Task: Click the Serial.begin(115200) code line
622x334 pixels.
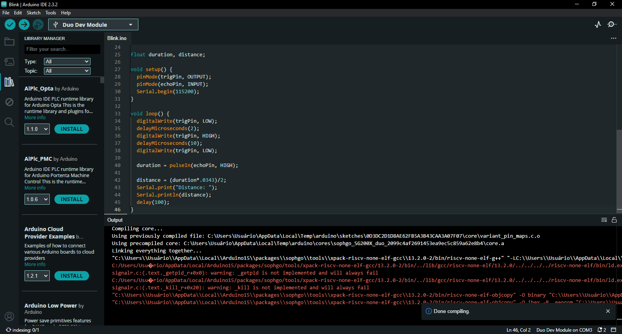Action: tap(168, 92)
